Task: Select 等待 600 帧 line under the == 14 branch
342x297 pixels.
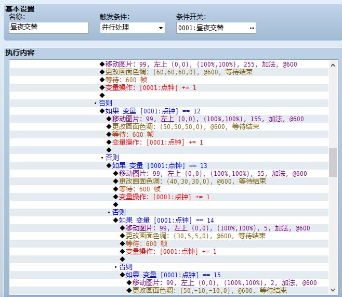Action: [169, 243]
